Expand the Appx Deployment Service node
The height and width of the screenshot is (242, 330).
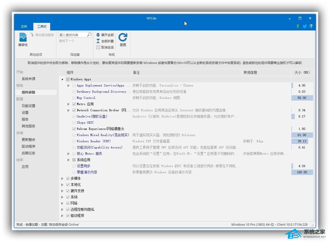pos(69,86)
